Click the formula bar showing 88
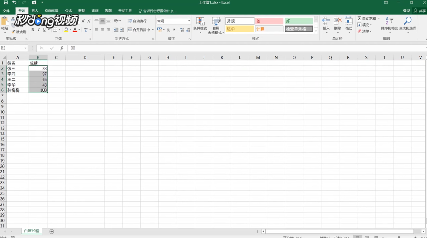This screenshot has height=238, width=427. (x=246, y=48)
